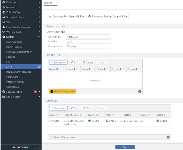Click the SNMP v1/v2c row count badge

click(140, 92)
